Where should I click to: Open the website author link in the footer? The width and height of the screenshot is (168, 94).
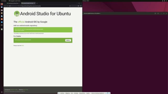tap(26, 90)
